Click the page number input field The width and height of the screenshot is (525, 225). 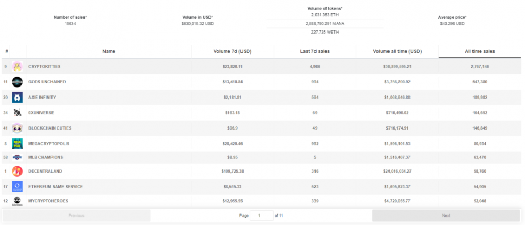click(261, 216)
